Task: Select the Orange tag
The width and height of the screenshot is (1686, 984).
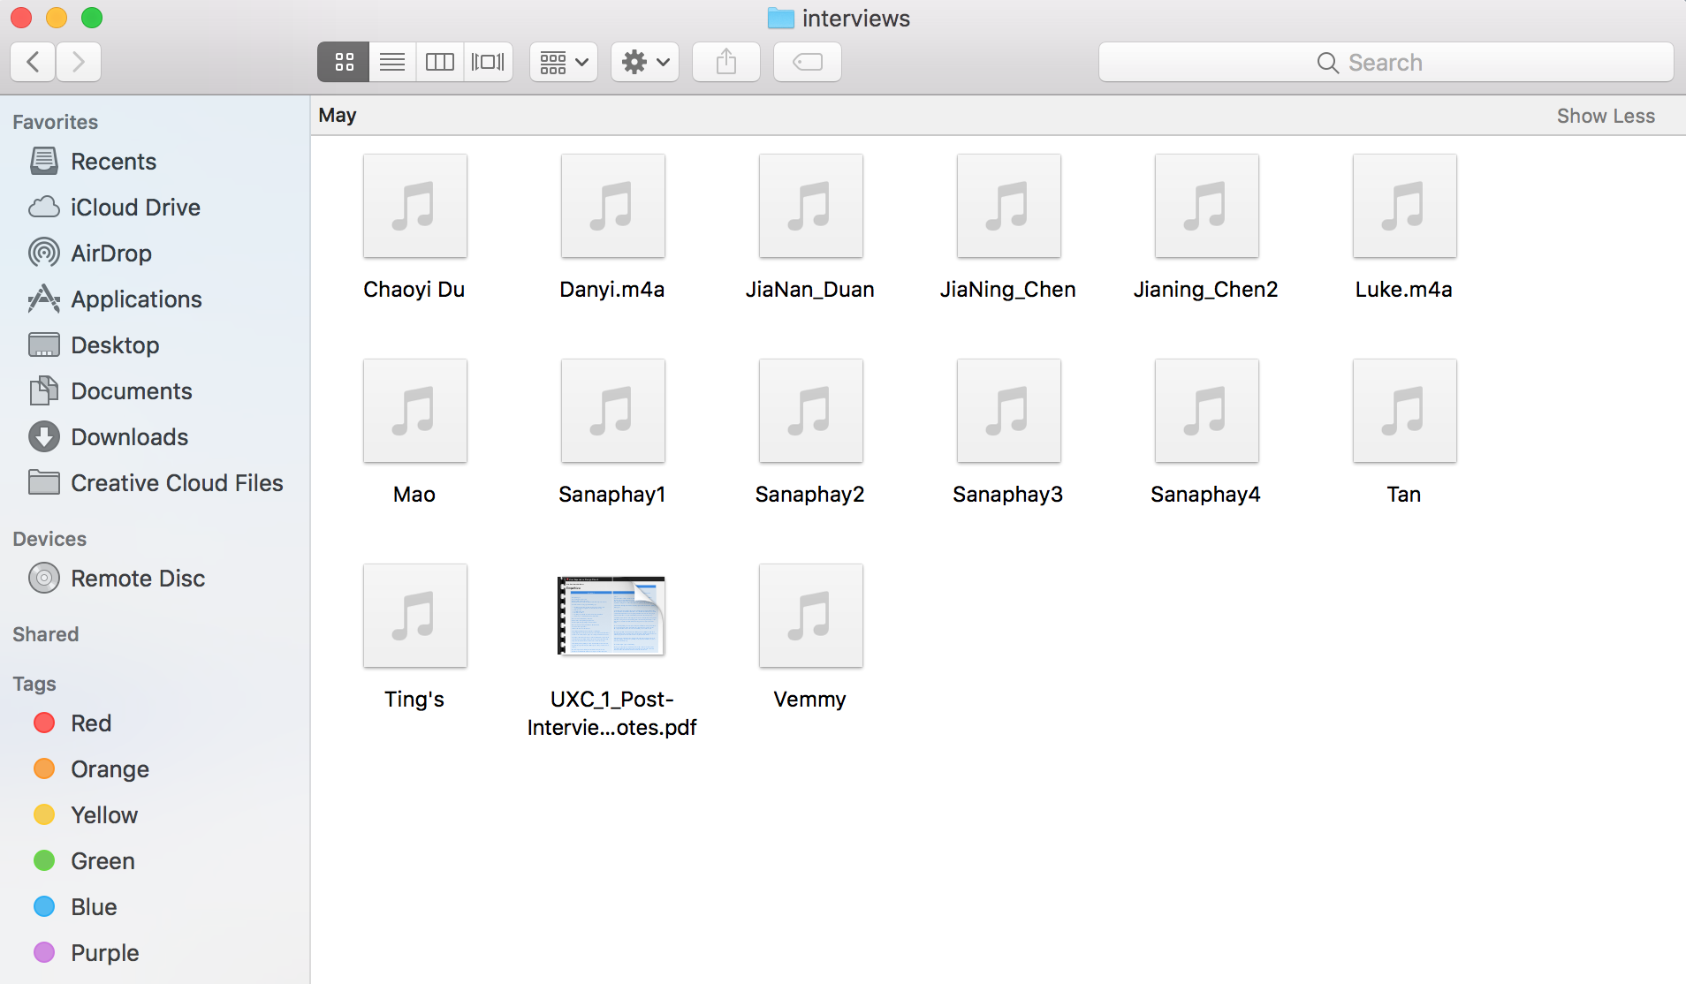Action: point(155,769)
